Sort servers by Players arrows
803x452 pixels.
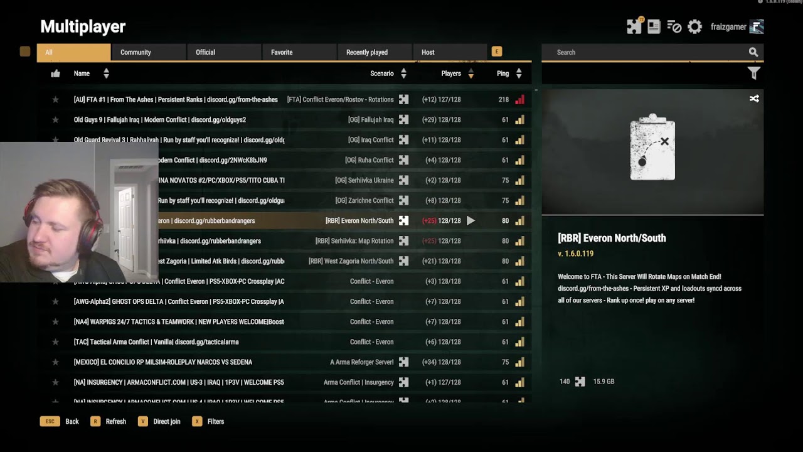pos(471,73)
